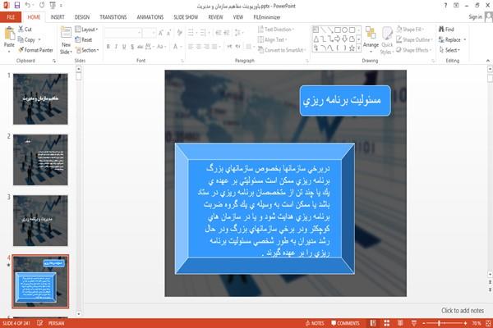
Task: Switch to Normal view icon in status bar
Action: [373, 323]
